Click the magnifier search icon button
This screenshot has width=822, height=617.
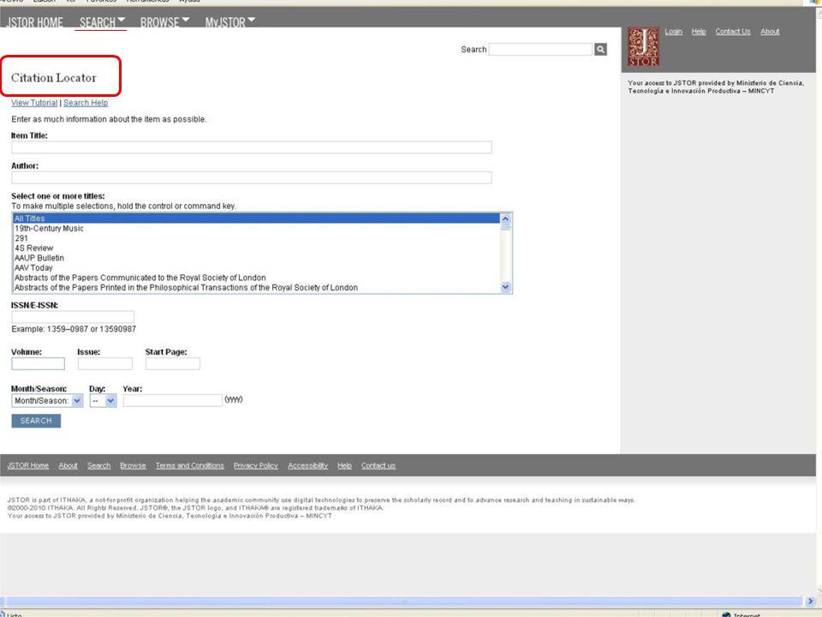(601, 50)
